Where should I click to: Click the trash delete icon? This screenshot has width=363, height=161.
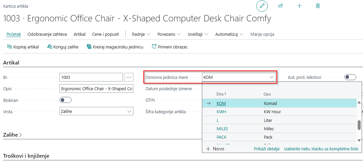coord(318,6)
